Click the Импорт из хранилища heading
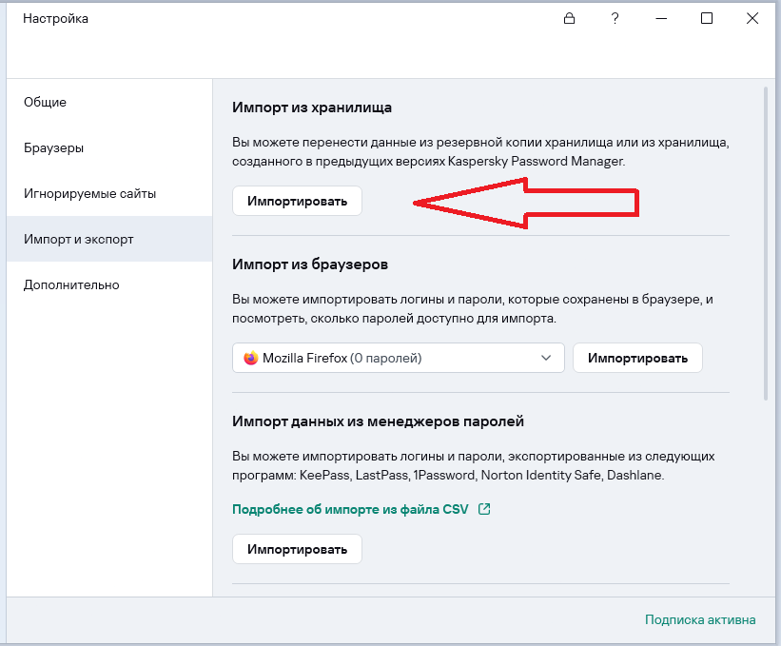This screenshot has width=781, height=646. tap(312, 108)
